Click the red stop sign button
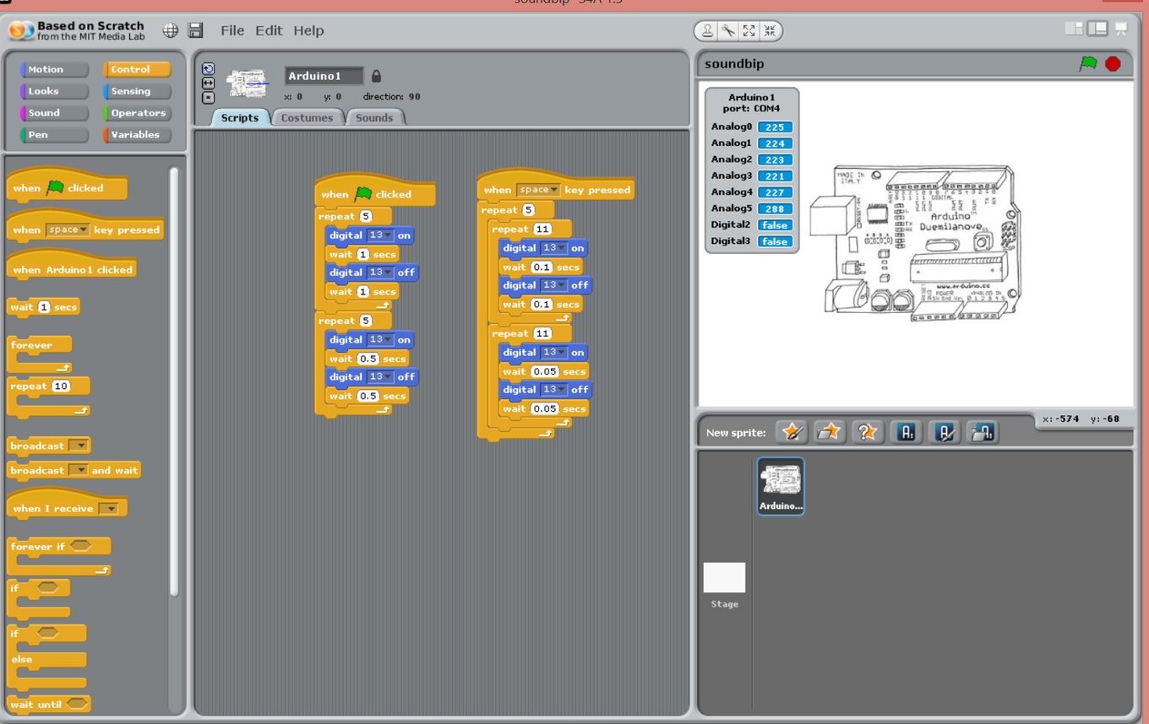The width and height of the screenshot is (1149, 724). 1114,63
